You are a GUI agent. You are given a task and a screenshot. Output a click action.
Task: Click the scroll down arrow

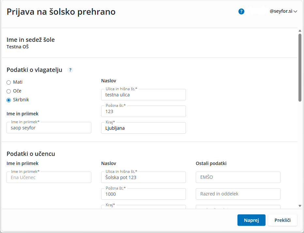(x=300, y=206)
